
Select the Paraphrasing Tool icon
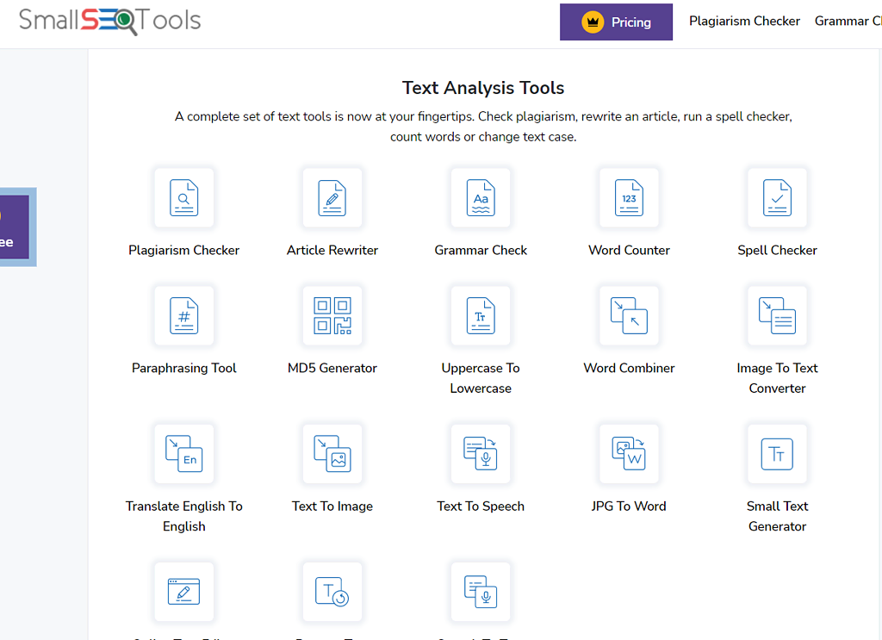coord(184,315)
